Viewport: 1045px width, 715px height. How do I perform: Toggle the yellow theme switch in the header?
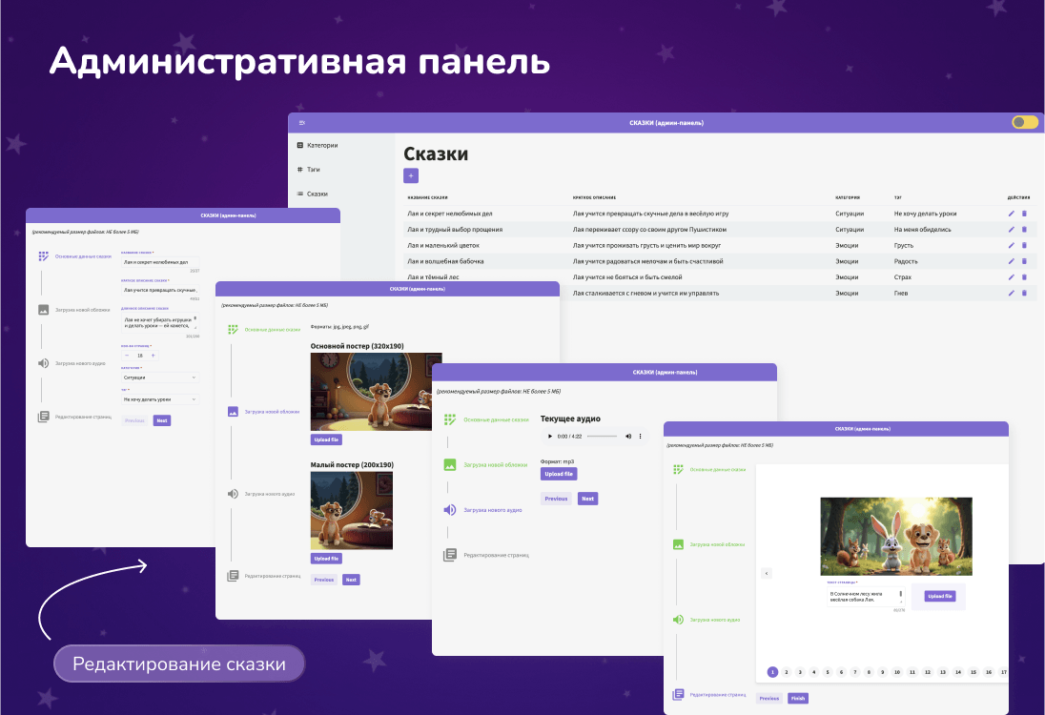tap(1024, 122)
